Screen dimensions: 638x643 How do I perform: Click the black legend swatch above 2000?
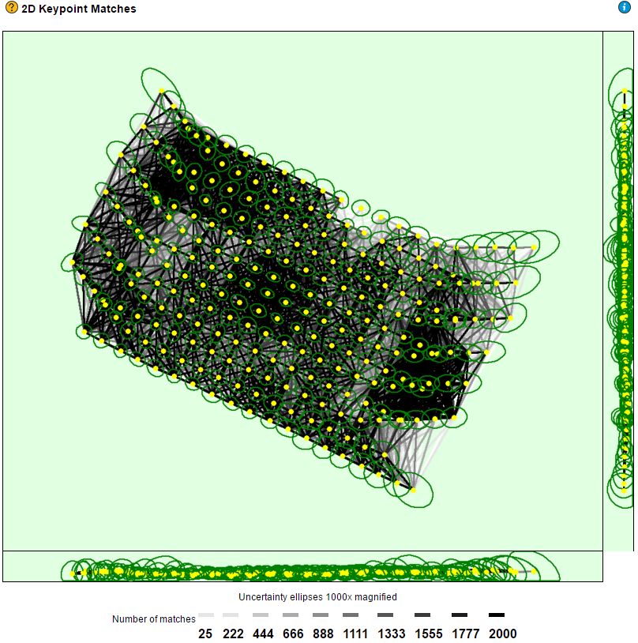(497, 615)
